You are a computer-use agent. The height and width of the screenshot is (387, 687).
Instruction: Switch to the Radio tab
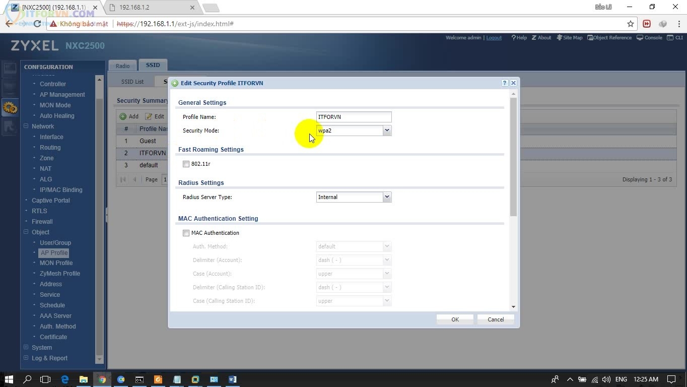click(122, 66)
